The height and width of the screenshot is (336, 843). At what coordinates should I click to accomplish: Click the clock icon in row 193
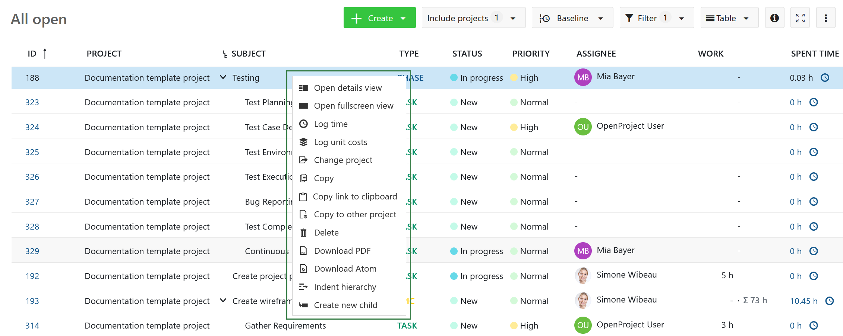tap(829, 301)
